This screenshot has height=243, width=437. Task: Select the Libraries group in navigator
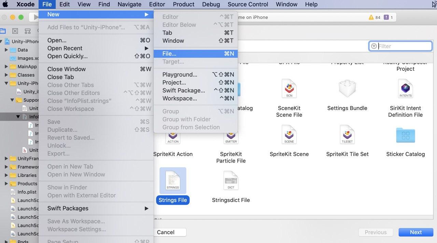click(x=24, y=175)
